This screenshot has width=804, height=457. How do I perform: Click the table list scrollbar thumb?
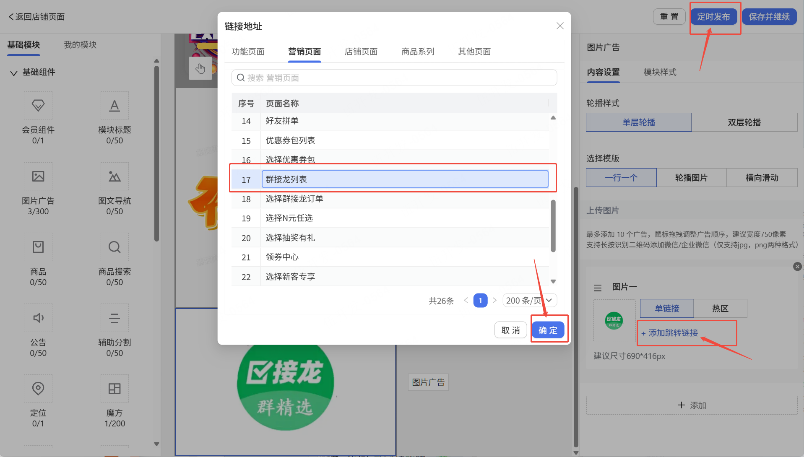coord(553,226)
